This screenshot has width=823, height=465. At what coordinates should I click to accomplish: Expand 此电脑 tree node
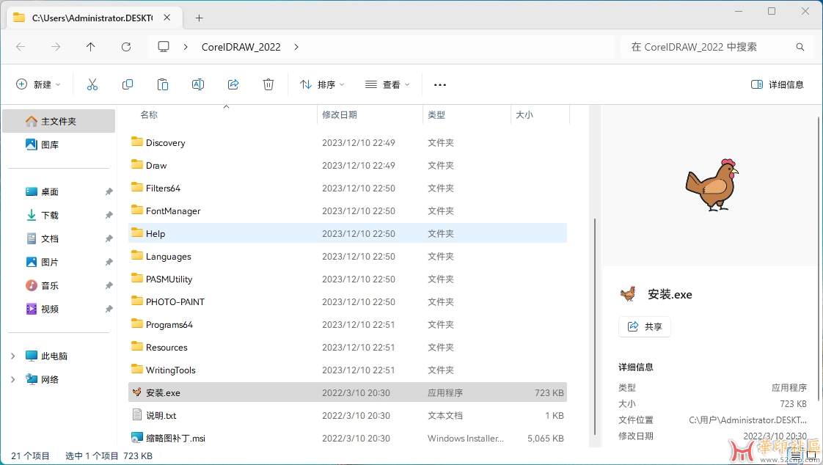pos(12,356)
